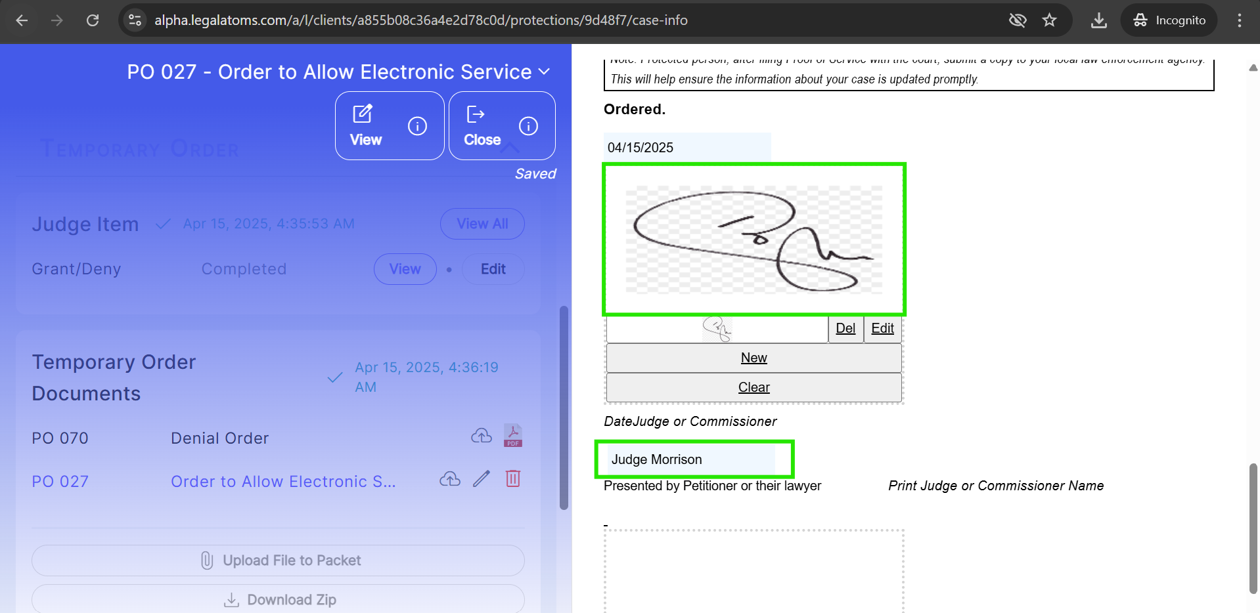The height and width of the screenshot is (613, 1260).
Task: Upload cloud icon for PO 070 Denial Order
Action: pos(482,435)
